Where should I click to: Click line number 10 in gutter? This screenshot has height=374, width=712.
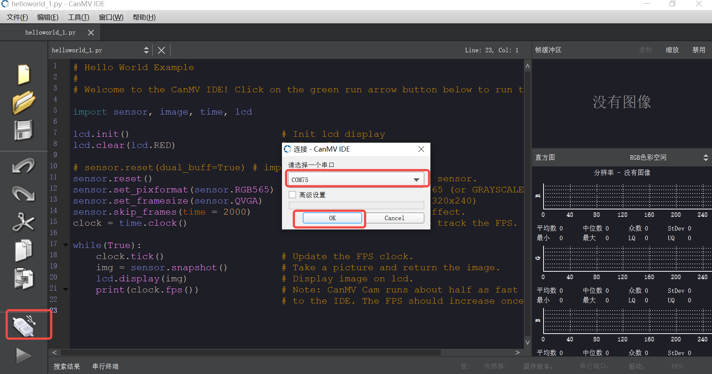pyautogui.click(x=54, y=166)
